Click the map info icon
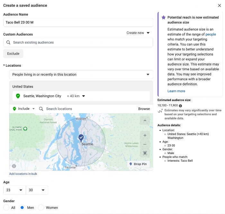Screen dimensions: 225x214 coord(14,166)
